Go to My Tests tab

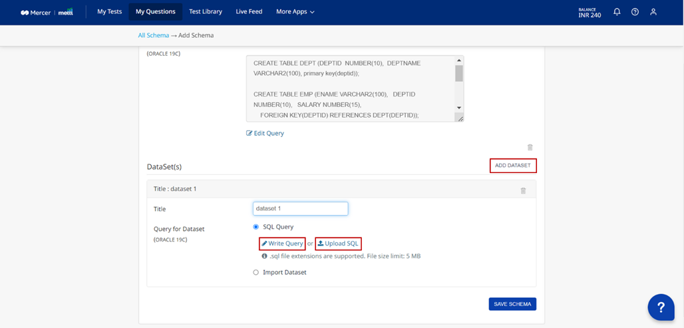[x=110, y=12]
